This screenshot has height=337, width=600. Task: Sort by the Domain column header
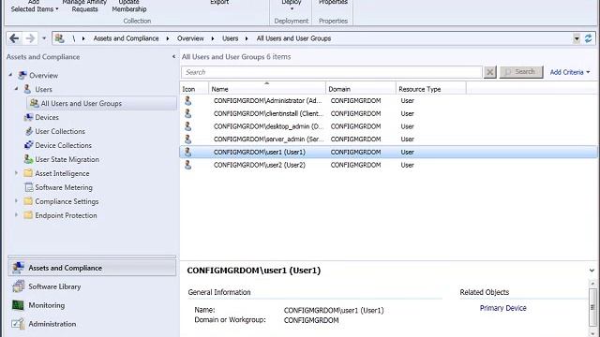[x=361, y=89]
